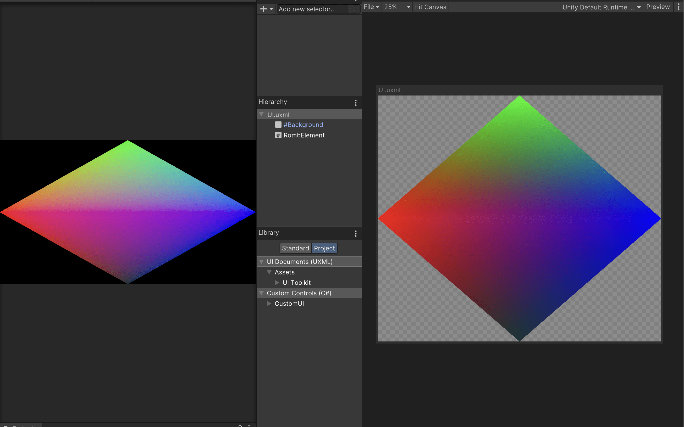Click the plus icon to add selector
This screenshot has height=427, width=684.
pyautogui.click(x=263, y=9)
